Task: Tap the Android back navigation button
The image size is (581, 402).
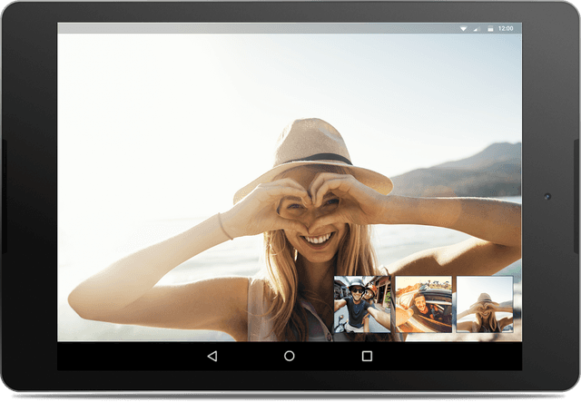Action: click(212, 357)
